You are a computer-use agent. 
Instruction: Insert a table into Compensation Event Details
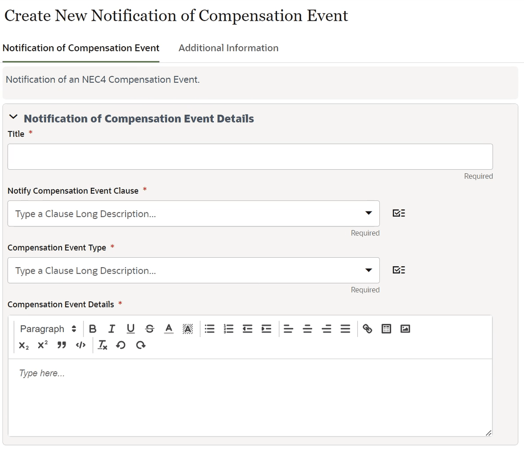click(x=386, y=329)
